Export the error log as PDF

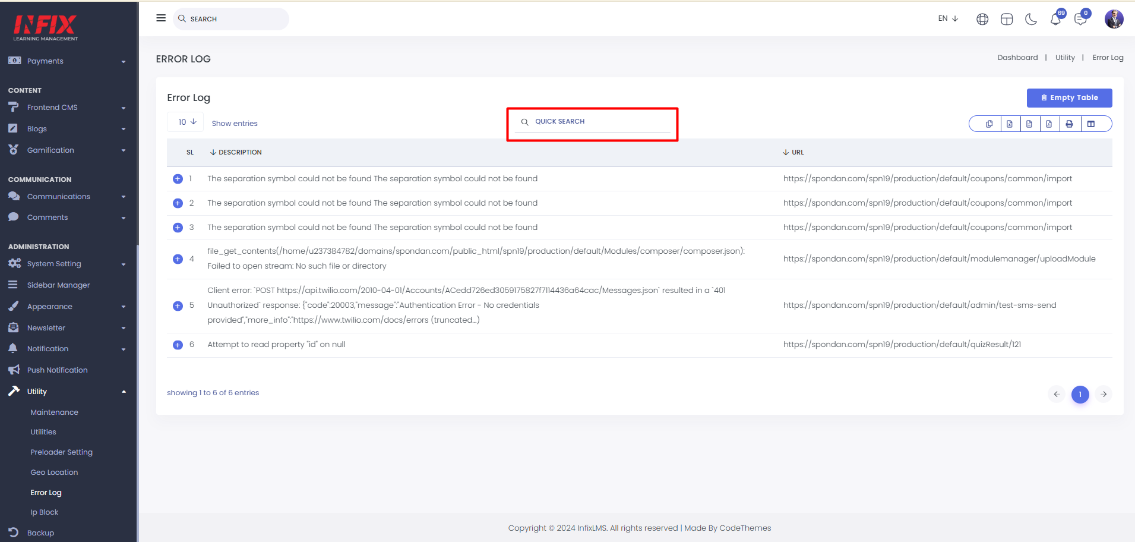tap(1049, 124)
